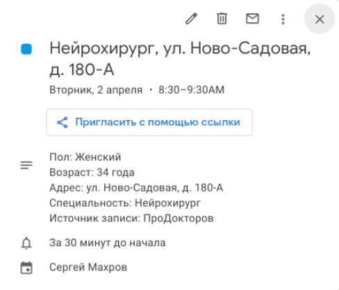Delete the event using the trash icon

click(222, 19)
